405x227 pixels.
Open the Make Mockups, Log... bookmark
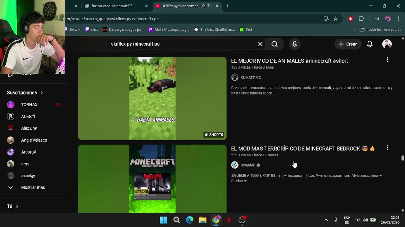click(x=169, y=30)
